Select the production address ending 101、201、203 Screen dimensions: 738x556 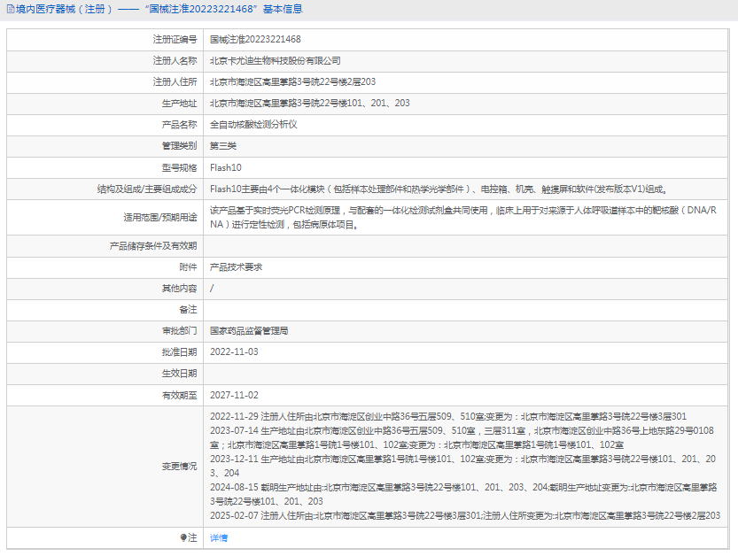point(310,103)
